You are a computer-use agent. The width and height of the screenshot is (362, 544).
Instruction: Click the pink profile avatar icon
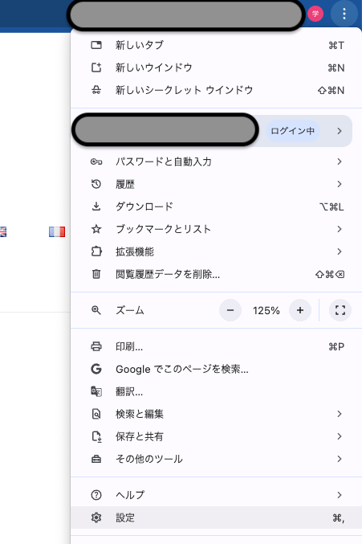(x=315, y=14)
